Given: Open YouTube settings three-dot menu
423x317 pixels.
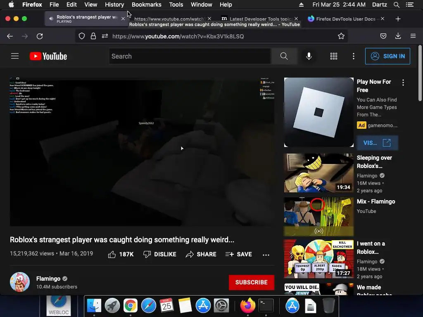Looking at the screenshot, I should point(354,56).
